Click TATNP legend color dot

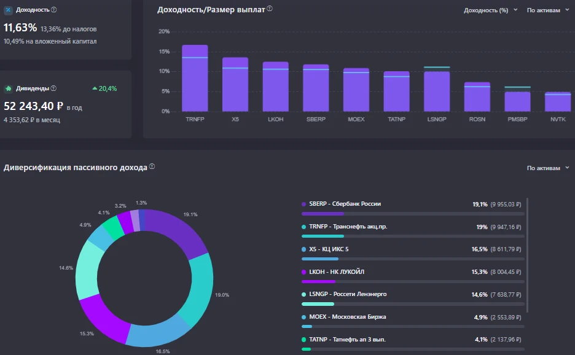(x=303, y=340)
